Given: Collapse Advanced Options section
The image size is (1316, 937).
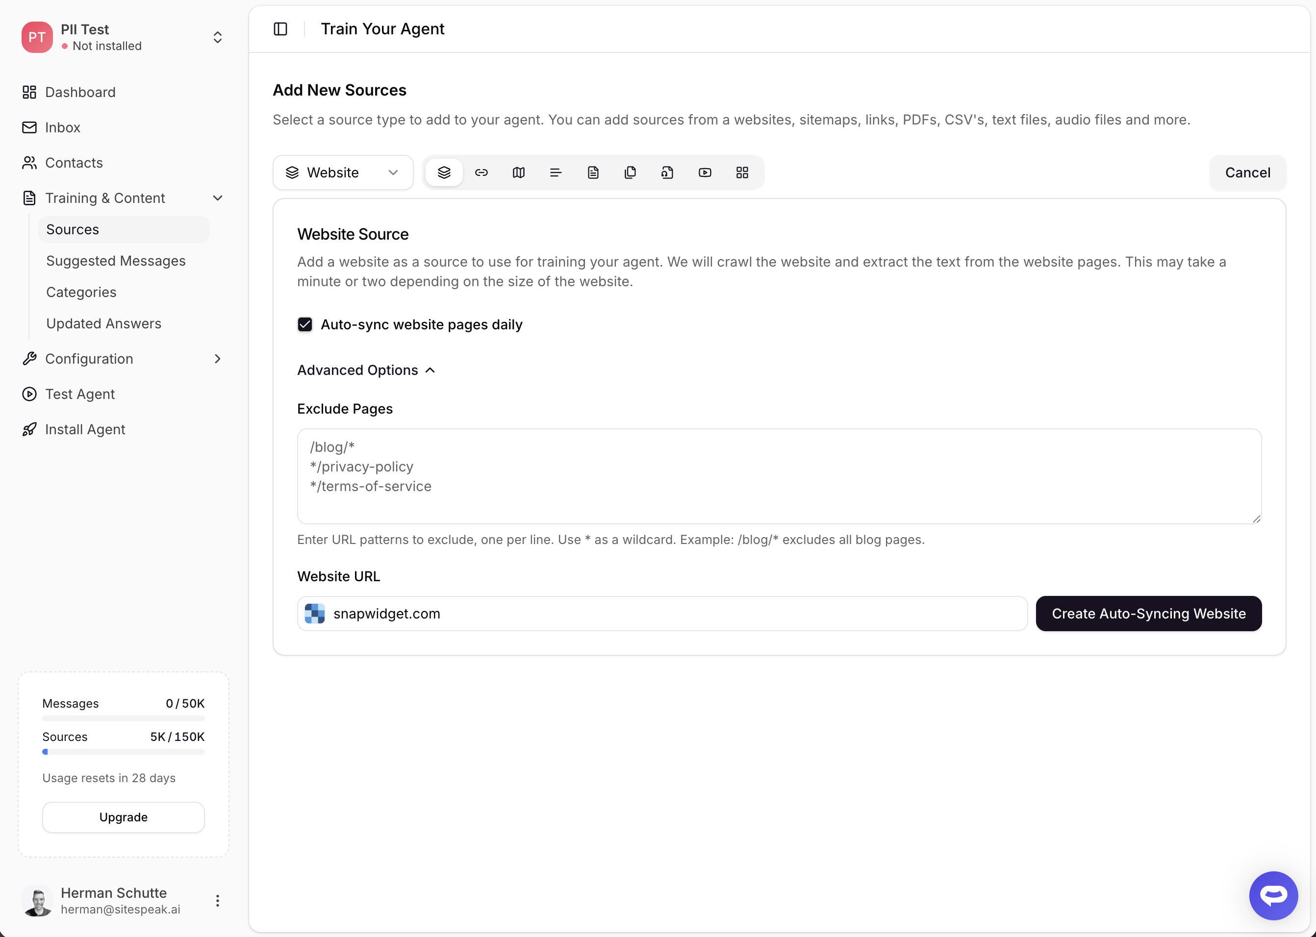Looking at the screenshot, I should (366, 370).
